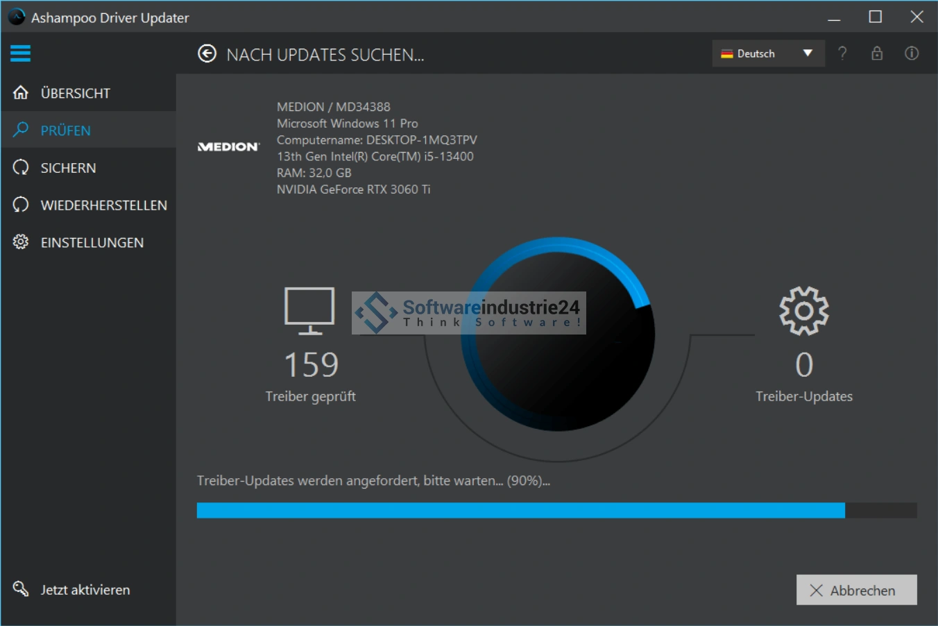Click the padlock icon in header
This screenshot has height=626, width=938.
click(x=877, y=53)
